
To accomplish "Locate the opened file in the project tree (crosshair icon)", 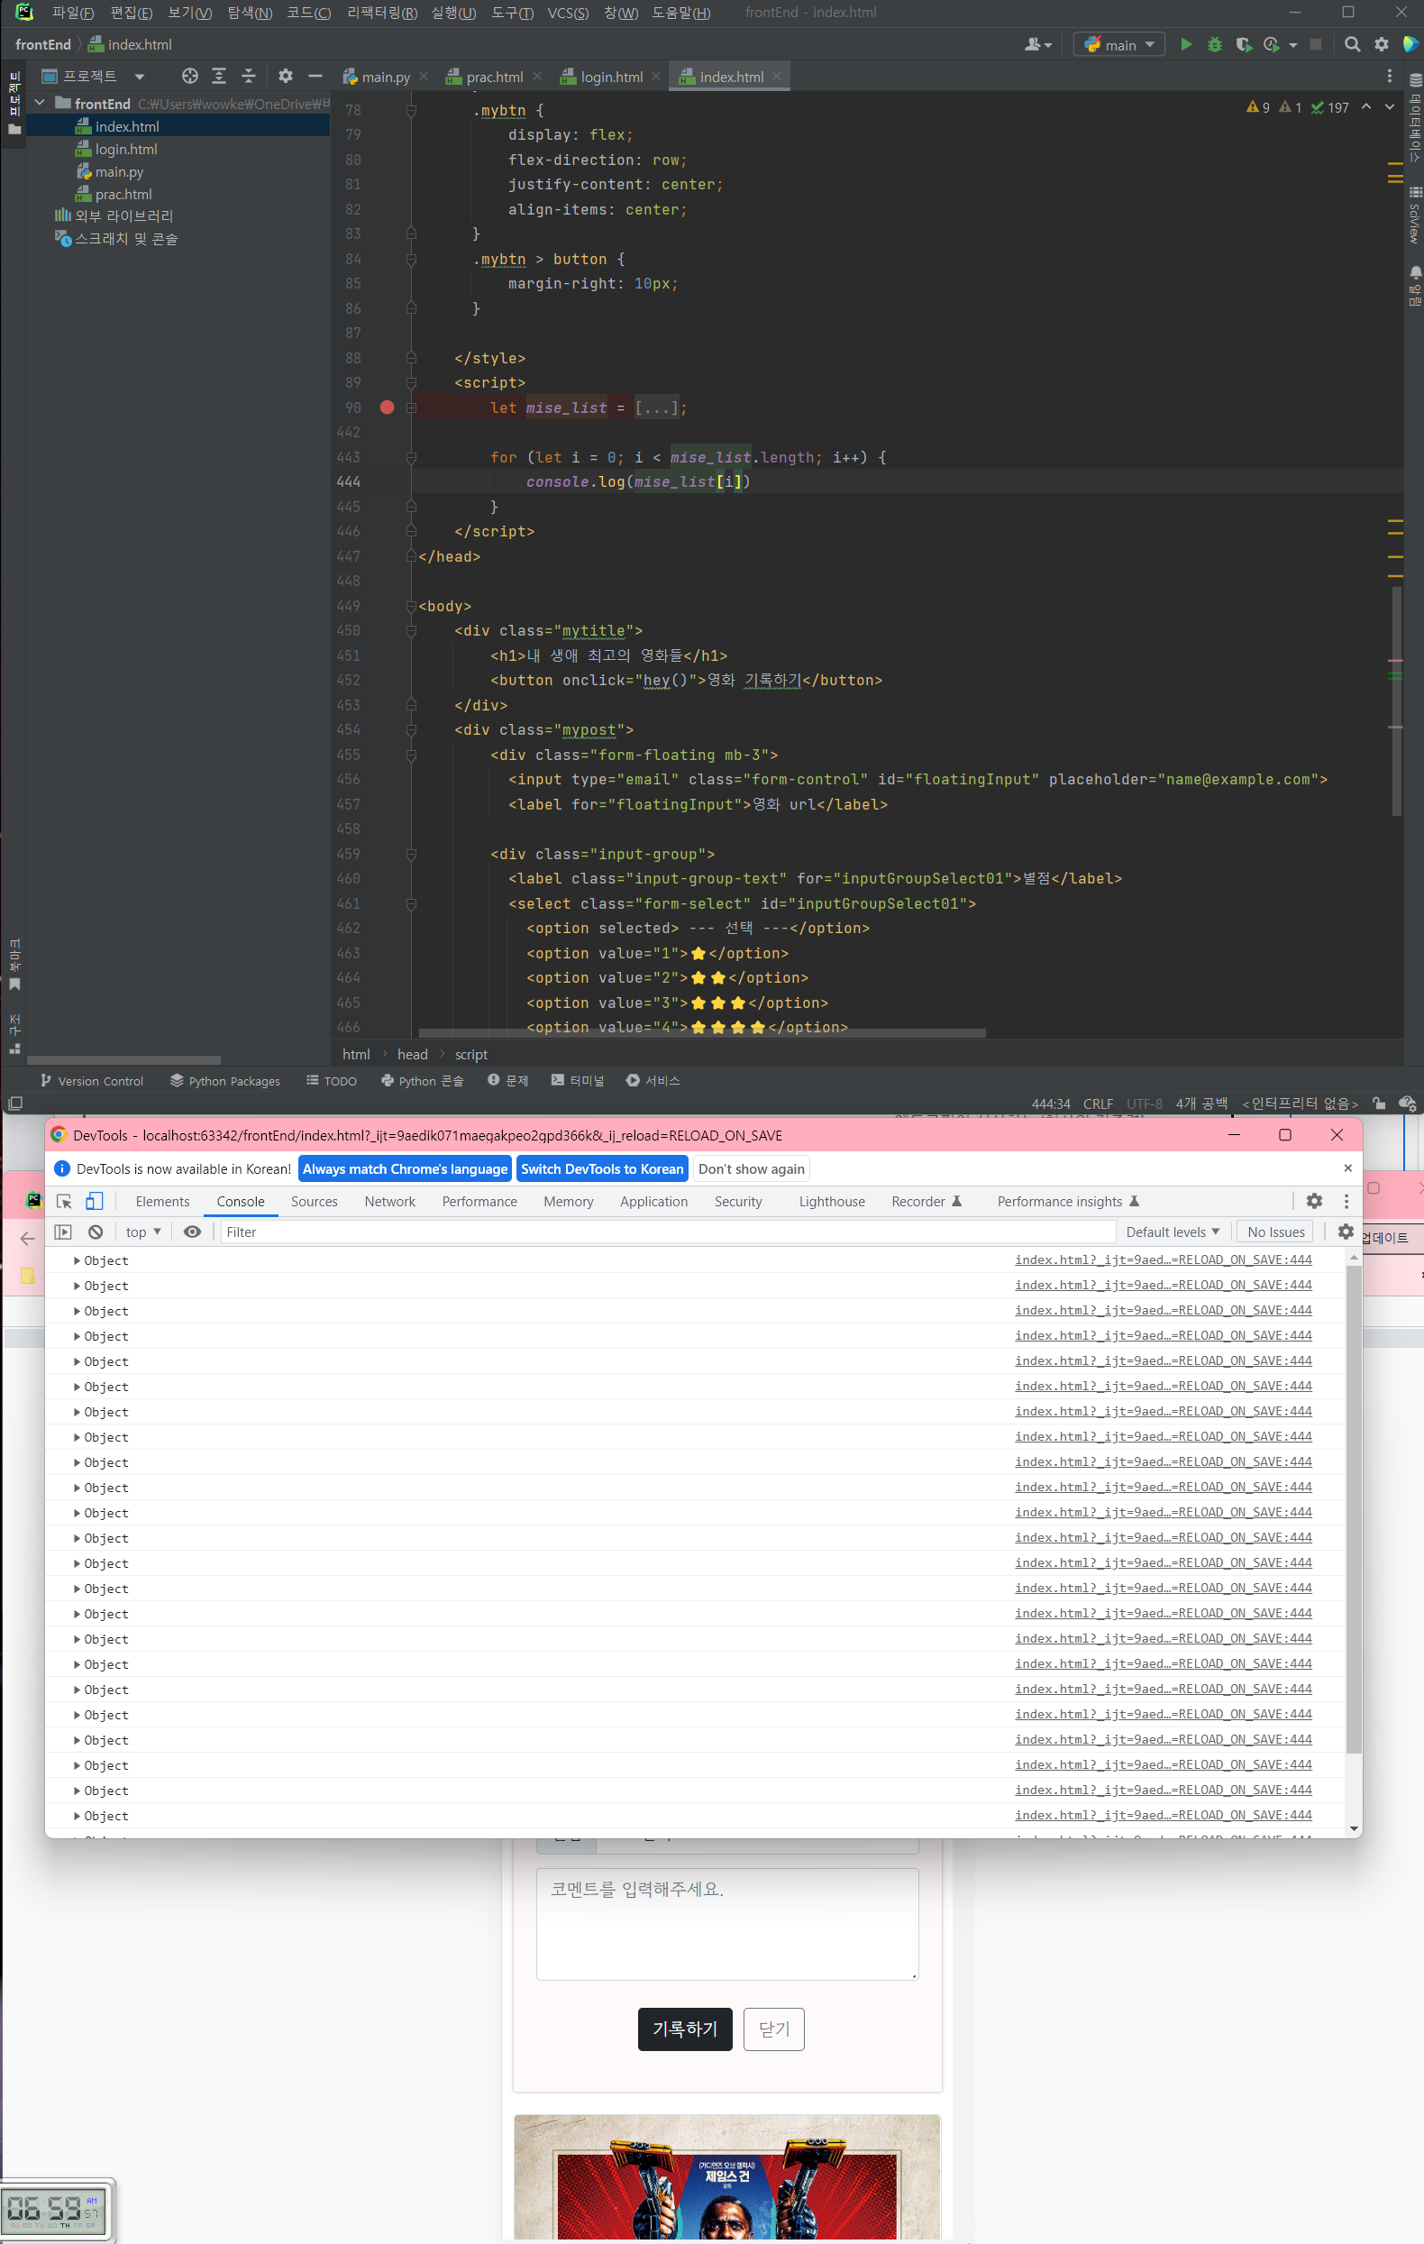I will [x=190, y=77].
